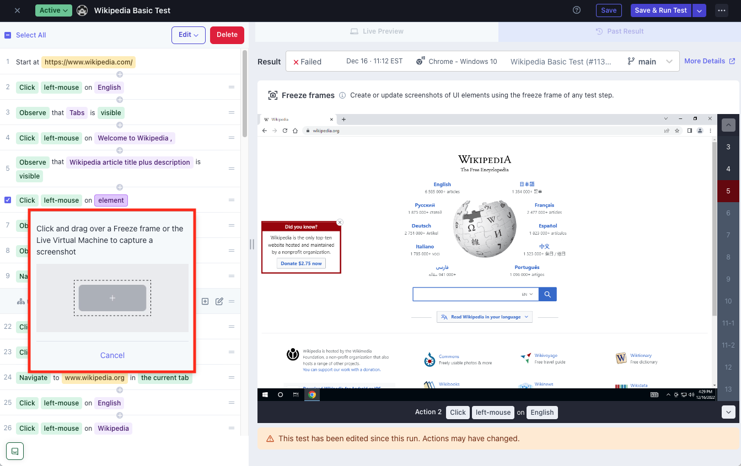Click the help question mark icon

pos(577,10)
